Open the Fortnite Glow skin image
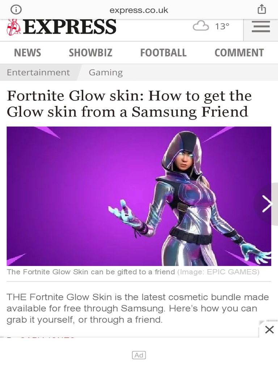The height and width of the screenshot is (370, 278). [x=139, y=196]
